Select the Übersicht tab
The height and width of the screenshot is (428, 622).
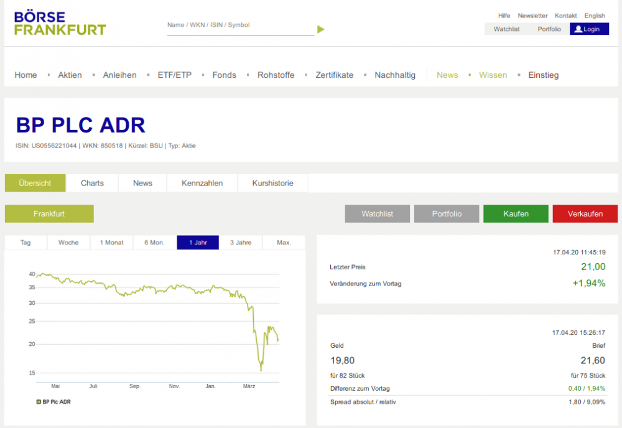tap(35, 184)
